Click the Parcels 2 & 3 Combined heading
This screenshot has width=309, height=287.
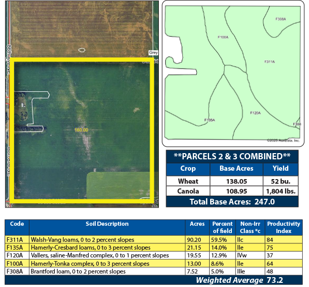pos(232,156)
